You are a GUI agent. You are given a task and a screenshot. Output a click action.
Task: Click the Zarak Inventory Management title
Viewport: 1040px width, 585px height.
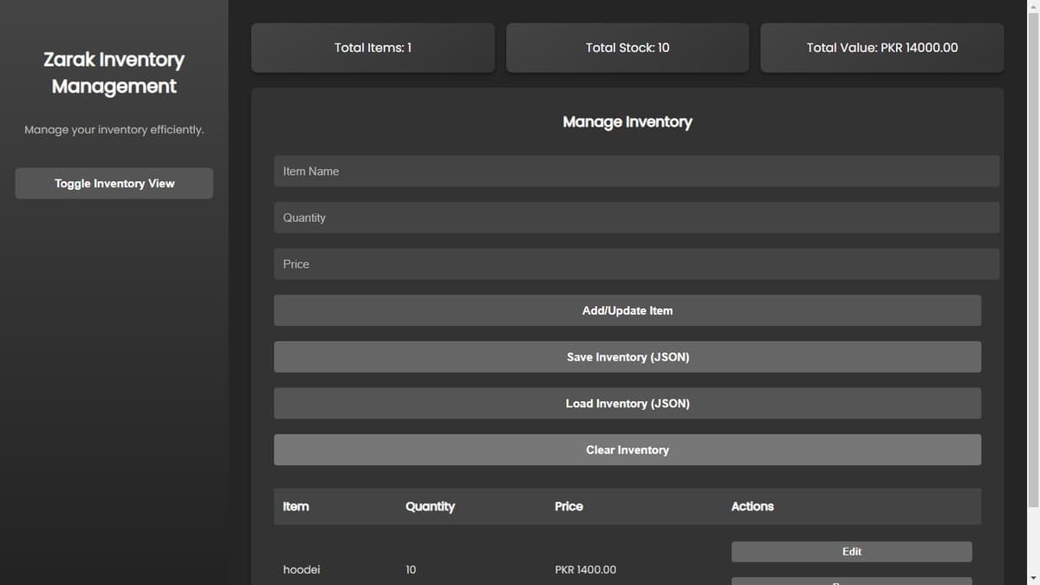(x=114, y=73)
